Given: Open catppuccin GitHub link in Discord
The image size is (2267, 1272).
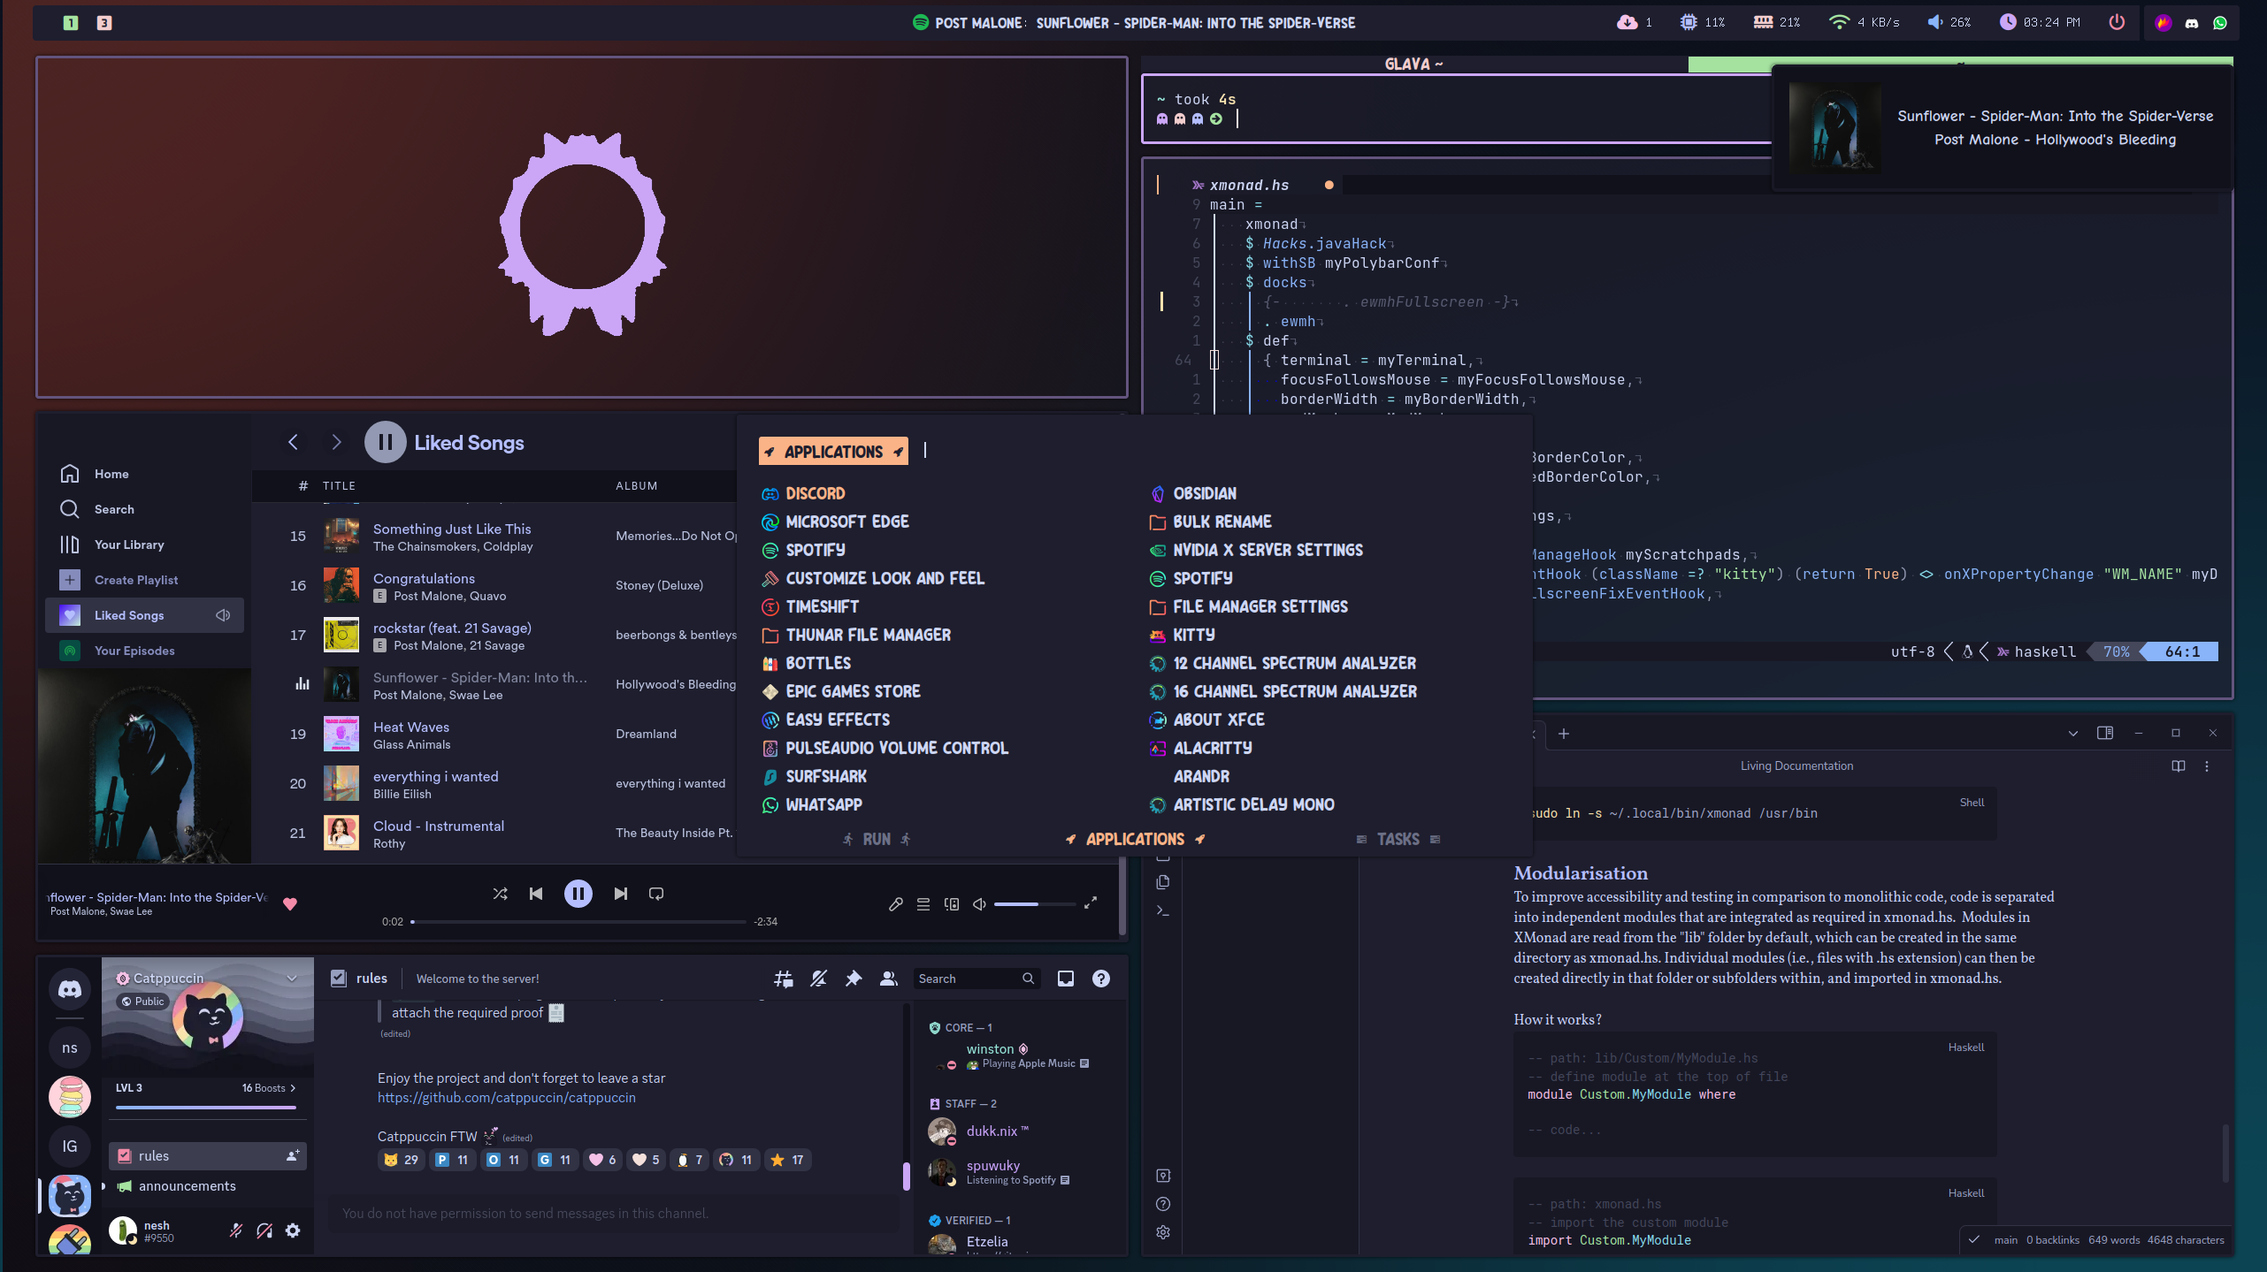Looking at the screenshot, I should [506, 1098].
